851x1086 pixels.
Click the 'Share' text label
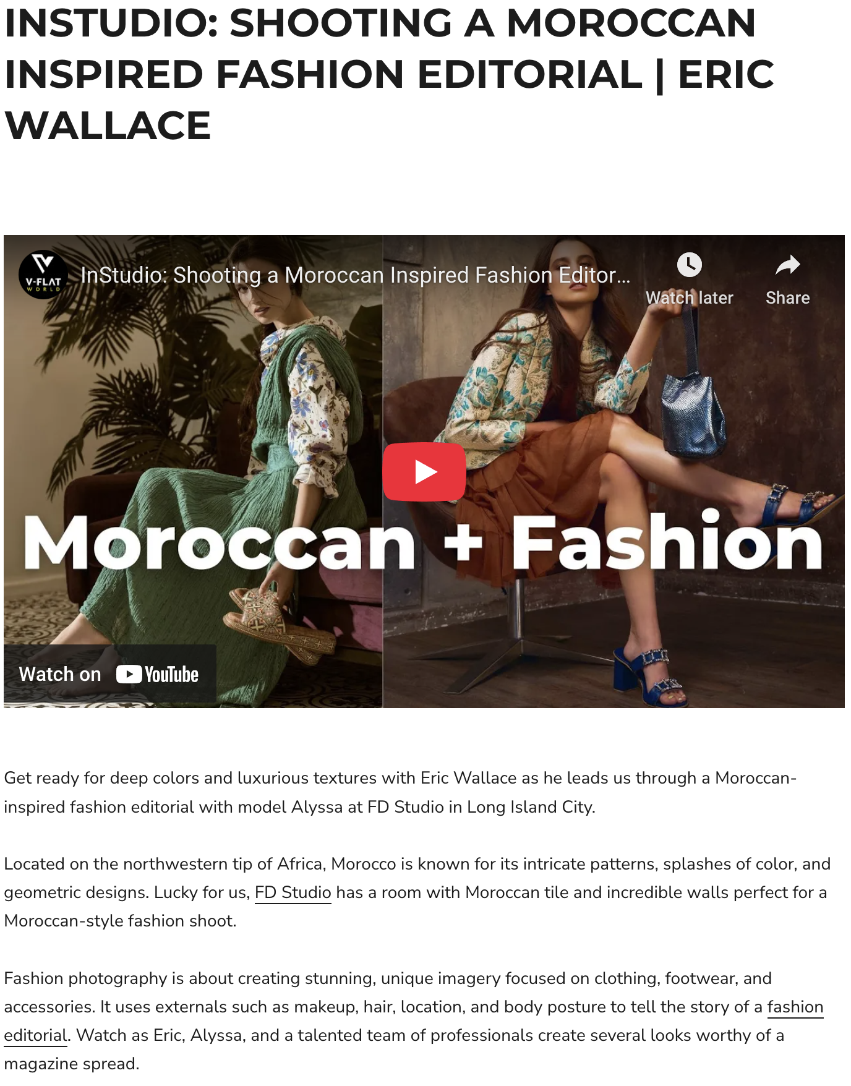tap(787, 298)
